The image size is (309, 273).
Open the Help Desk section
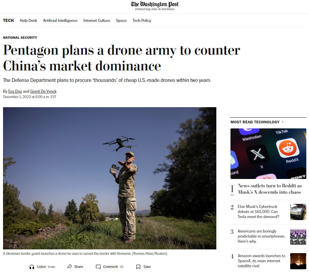[x=28, y=21]
